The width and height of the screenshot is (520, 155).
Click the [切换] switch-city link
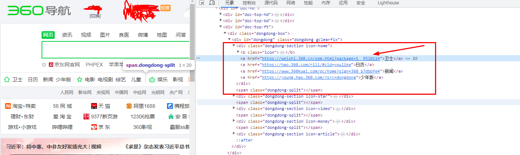(x=95, y=16)
